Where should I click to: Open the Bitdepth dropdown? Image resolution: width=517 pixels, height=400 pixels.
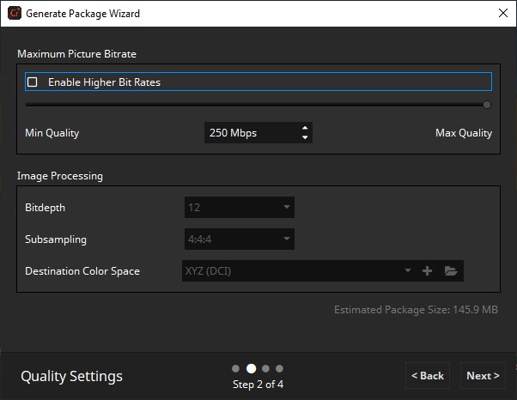pos(238,207)
